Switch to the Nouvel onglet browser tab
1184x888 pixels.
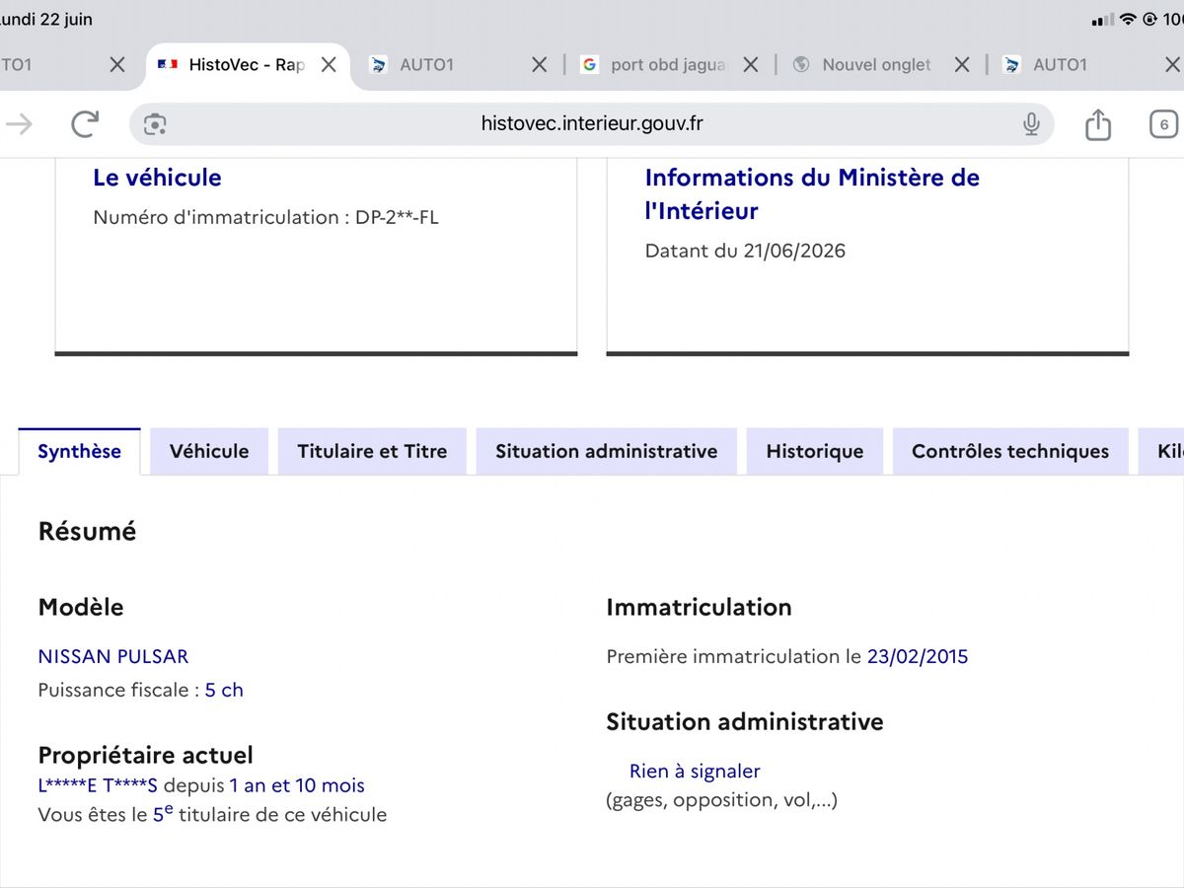[x=864, y=64]
